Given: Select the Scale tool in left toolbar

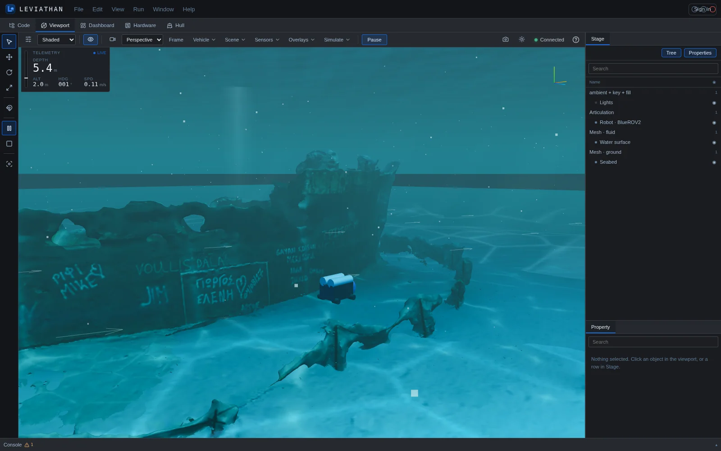Looking at the screenshot, I should (9, 87).
